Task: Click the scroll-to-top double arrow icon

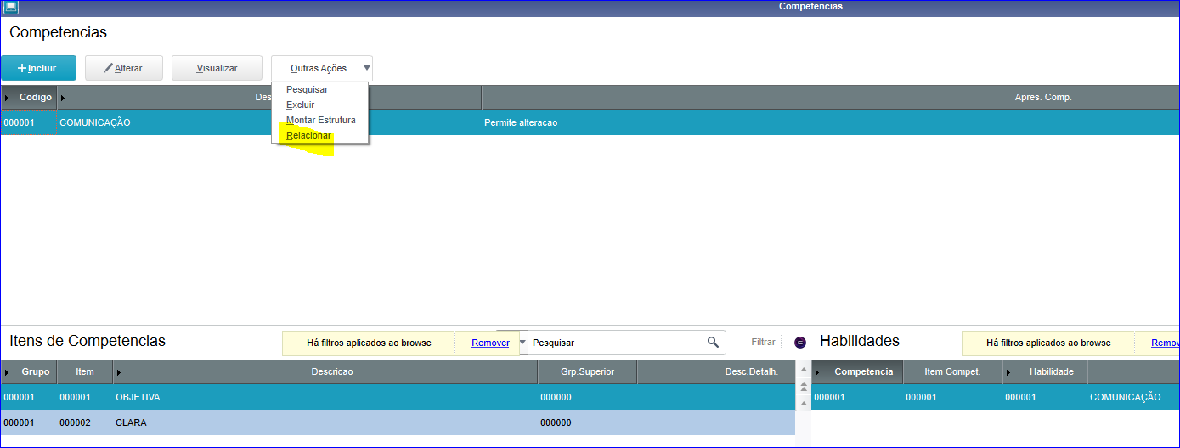Action: tap(804, 371)
